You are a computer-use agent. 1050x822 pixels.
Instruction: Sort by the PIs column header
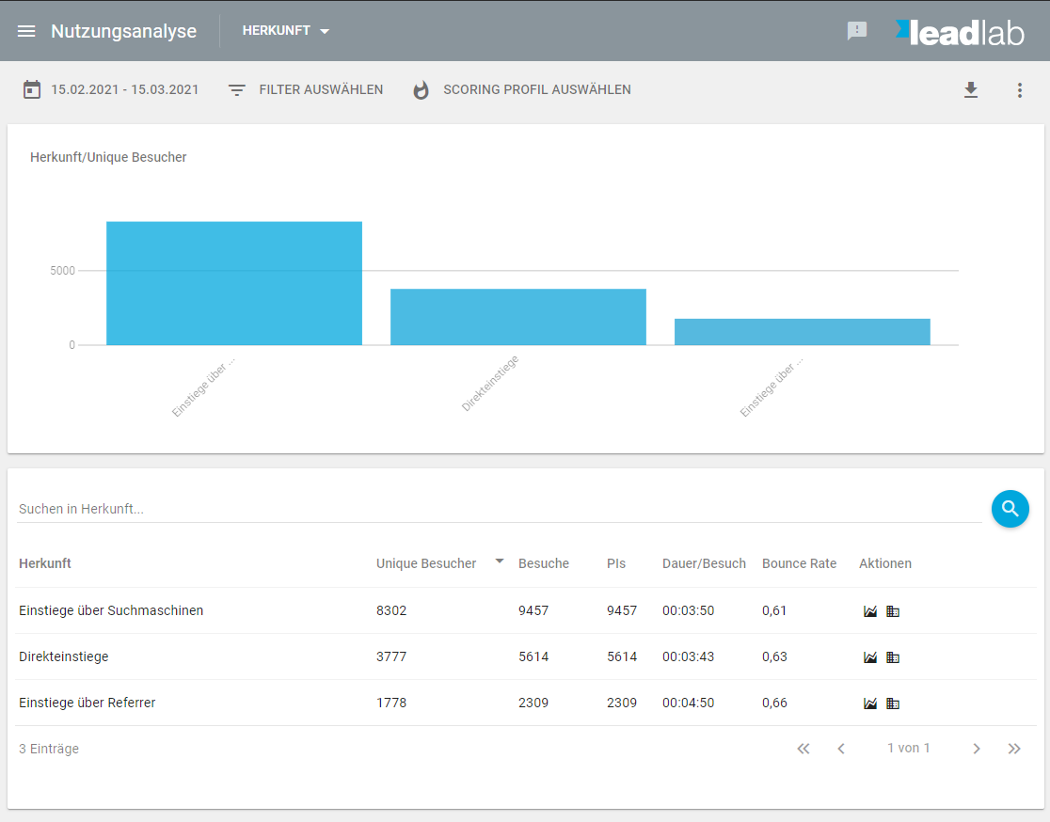[616, 563]
